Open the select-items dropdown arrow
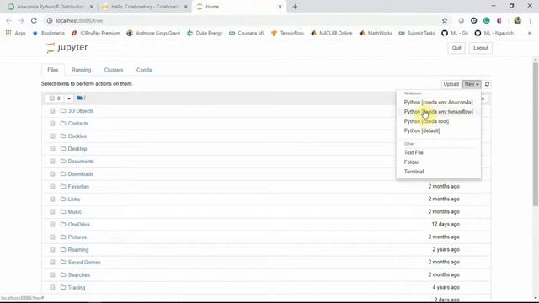 point(69,98)
